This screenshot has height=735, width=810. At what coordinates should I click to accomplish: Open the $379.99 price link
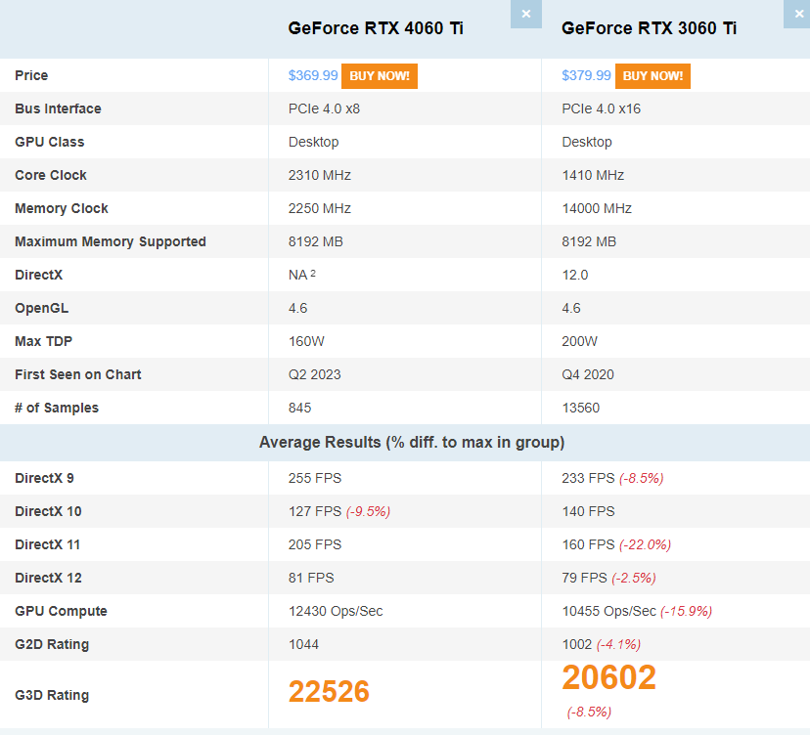[x=584, y=75]
